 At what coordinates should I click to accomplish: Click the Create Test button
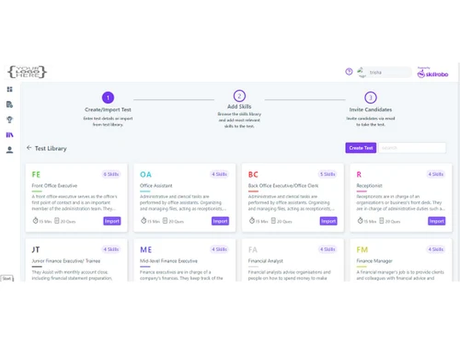[361, 148]
